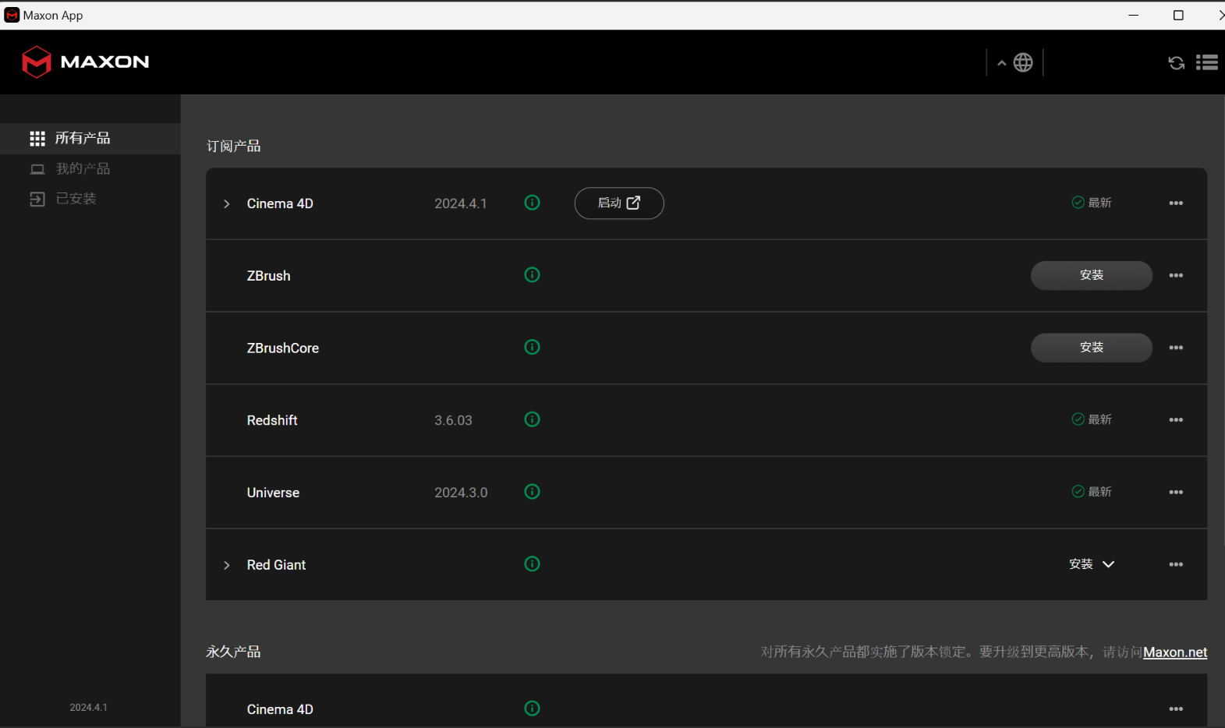The image size is (1225, 728).
Task: Open more options menu for Universe
Action: (1176, 493)
